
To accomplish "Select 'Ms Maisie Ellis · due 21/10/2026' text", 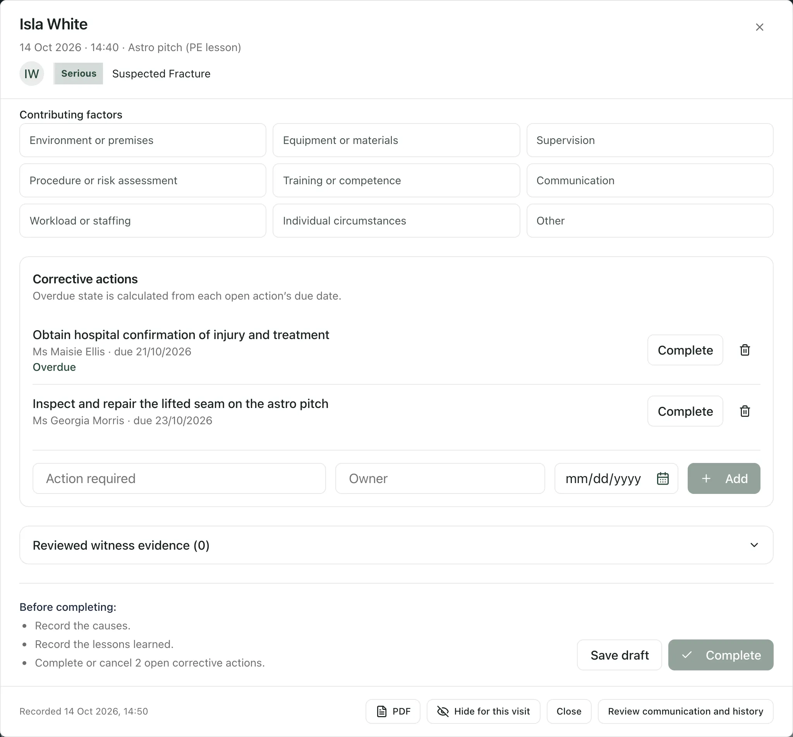I will pos(112,351).
